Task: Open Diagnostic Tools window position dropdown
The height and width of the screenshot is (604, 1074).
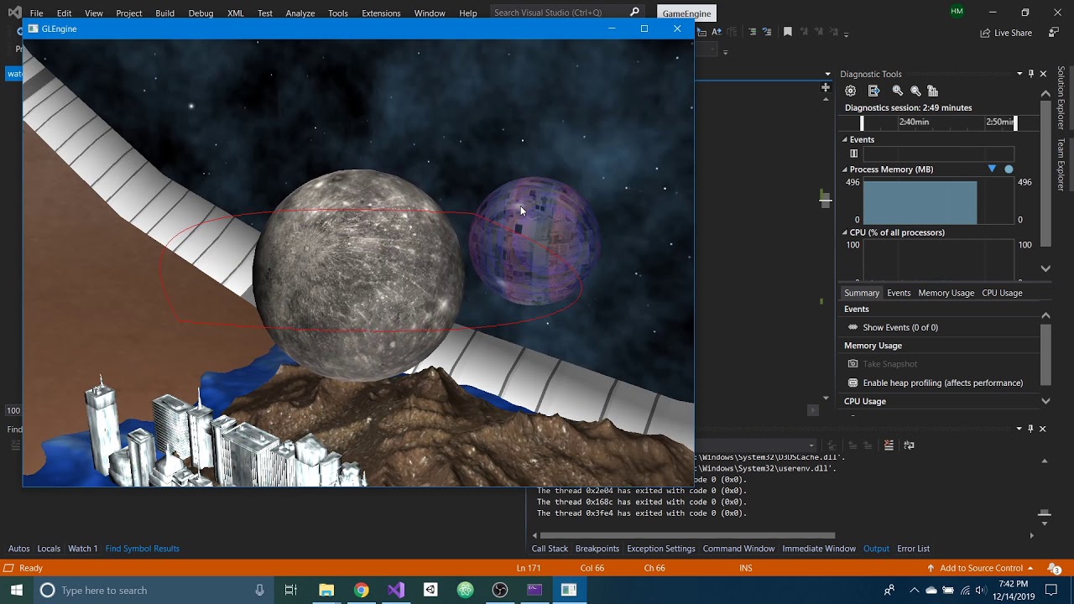Action: 1019,74
